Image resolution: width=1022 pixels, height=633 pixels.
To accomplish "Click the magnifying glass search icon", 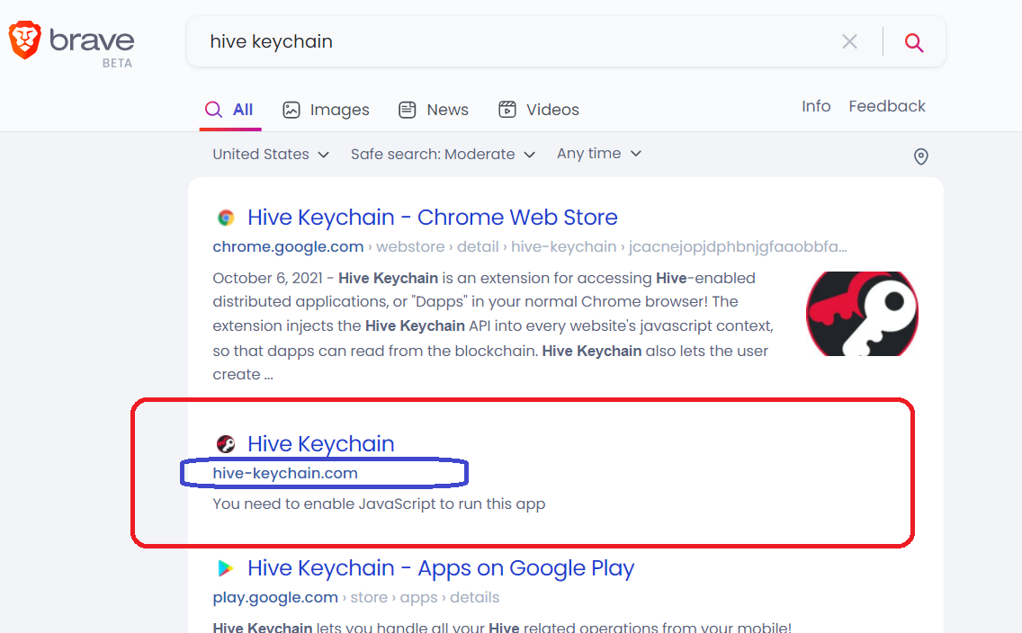I will pos(914,41).
